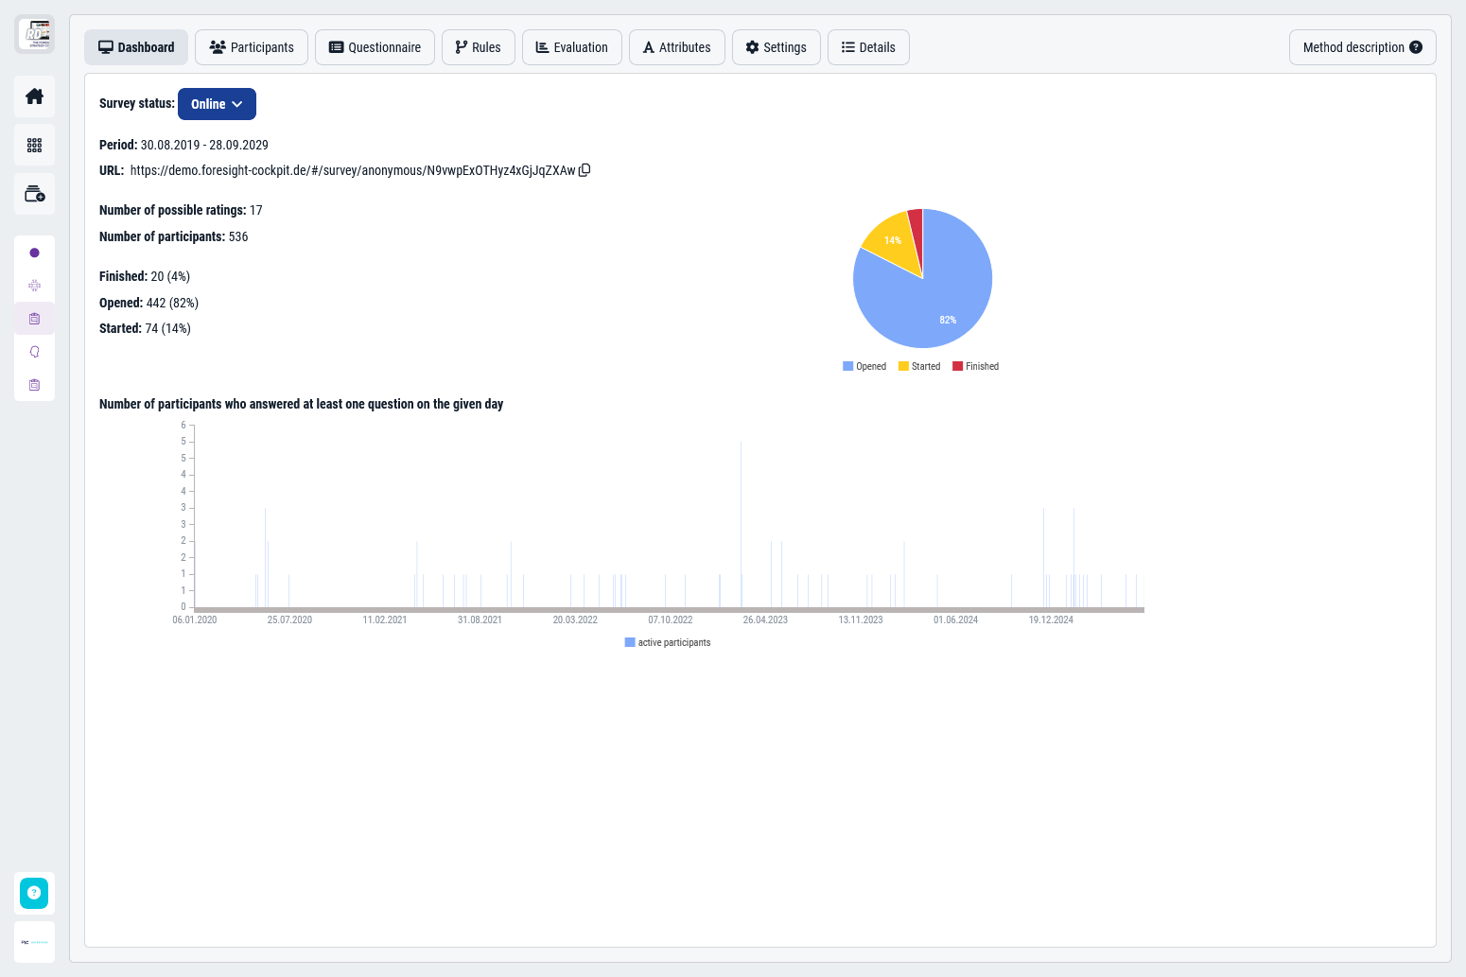Image resolution: width=1466 pixels, height=977 pixels.
Task: Open the apps grid icon in sidebar
Action: click(x=34, y=146)
